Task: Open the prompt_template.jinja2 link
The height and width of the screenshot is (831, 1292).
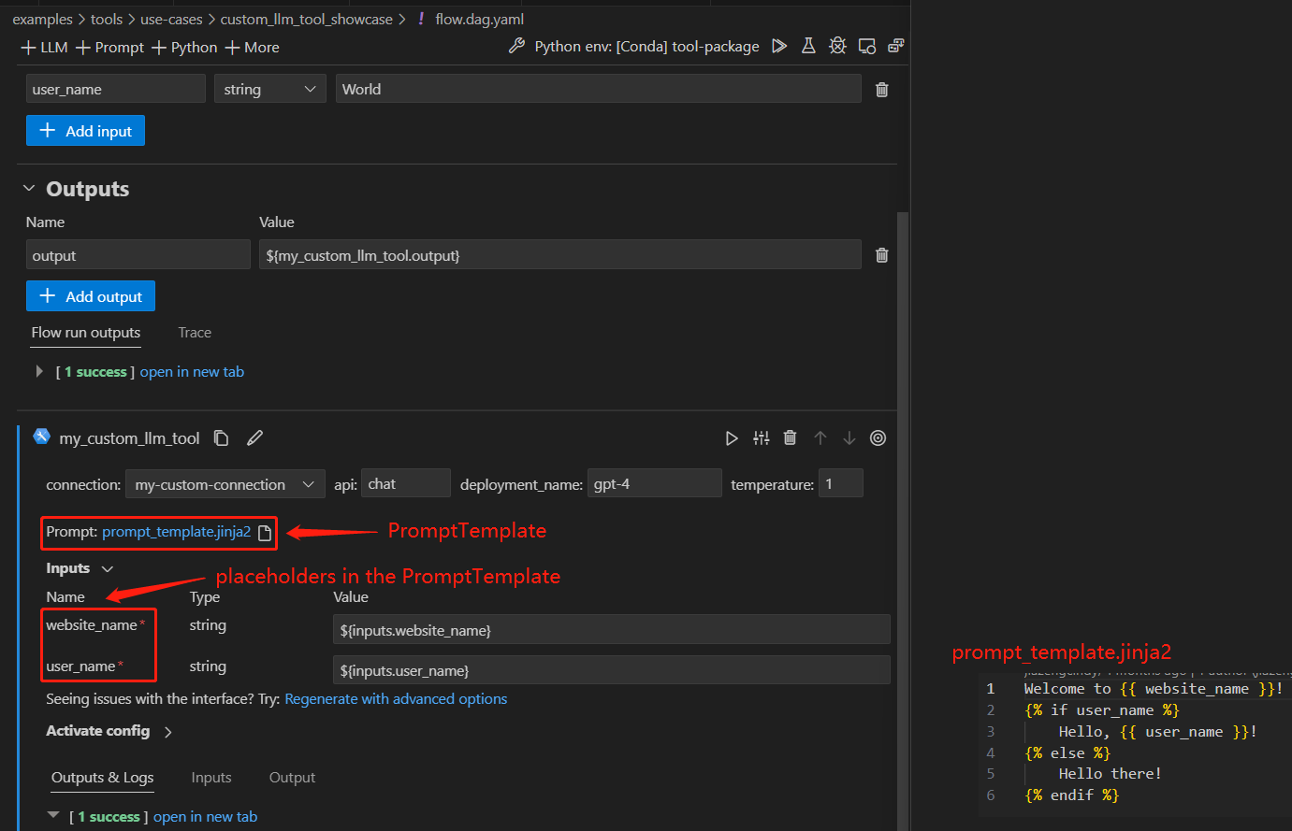Action: pyautogui.click(x=176, y=532)
